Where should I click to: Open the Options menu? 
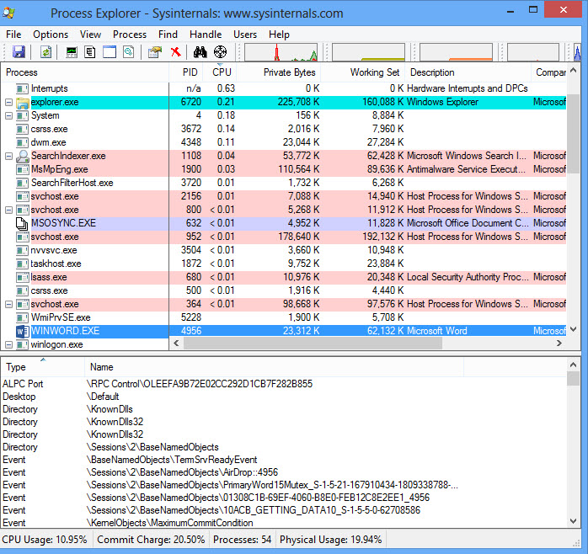51,35
